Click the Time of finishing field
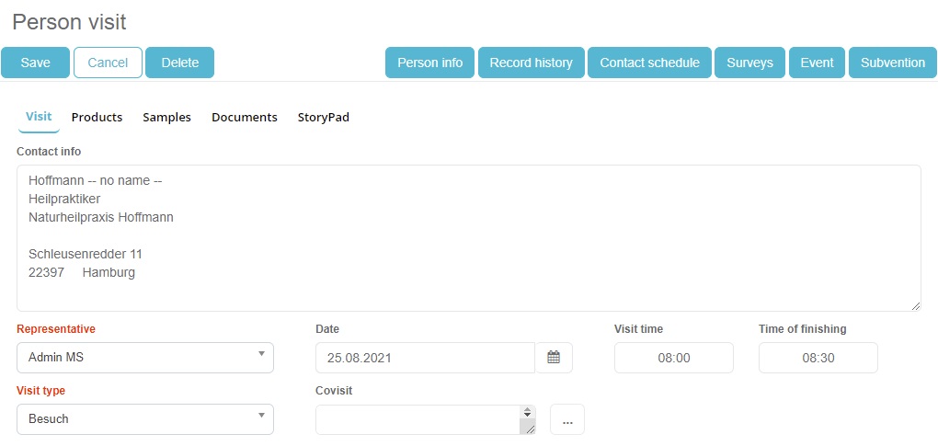This screenshot has height=446, width=938. coord(818,358)
